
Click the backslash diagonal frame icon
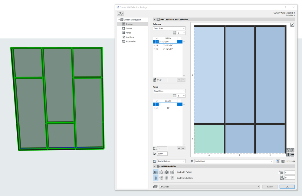[x=288, y=150]
